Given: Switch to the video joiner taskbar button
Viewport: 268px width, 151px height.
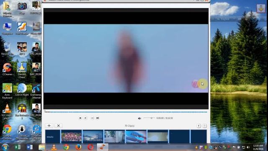Looking at the screenshot, I should coord(103,147).
